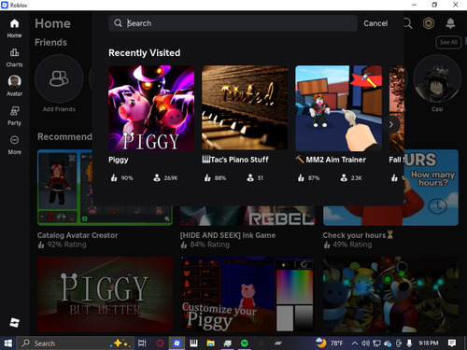Open the Charts page in sidebar
Viewport: 467px width, 350px height.
point(14,58)
